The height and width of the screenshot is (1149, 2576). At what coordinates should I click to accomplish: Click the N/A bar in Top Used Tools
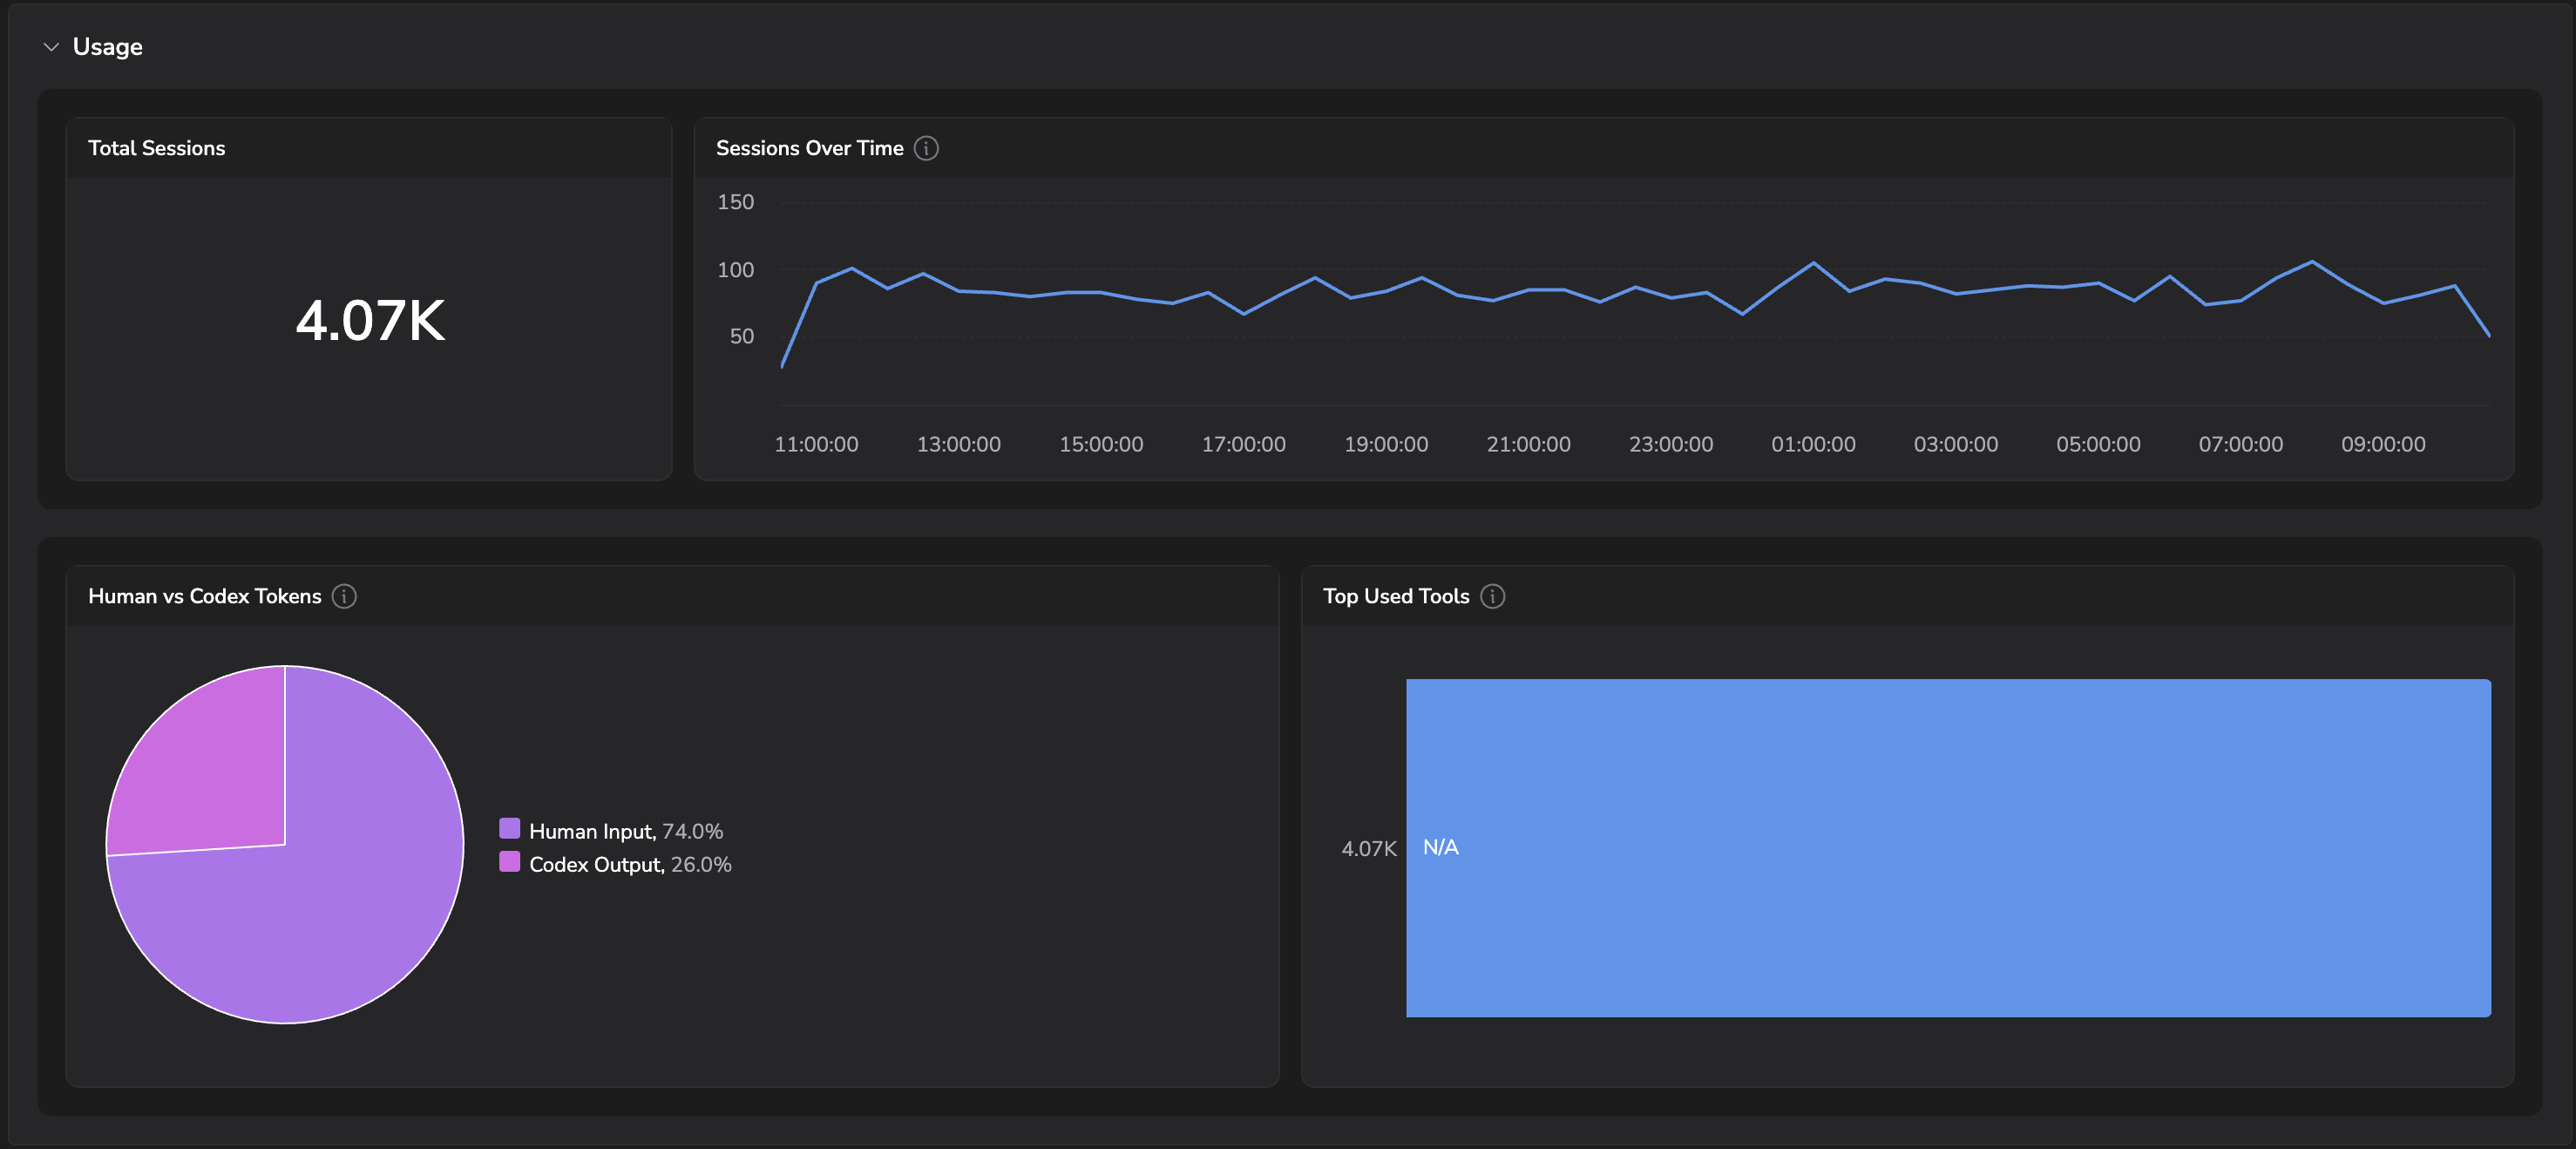coord(1948,848)
